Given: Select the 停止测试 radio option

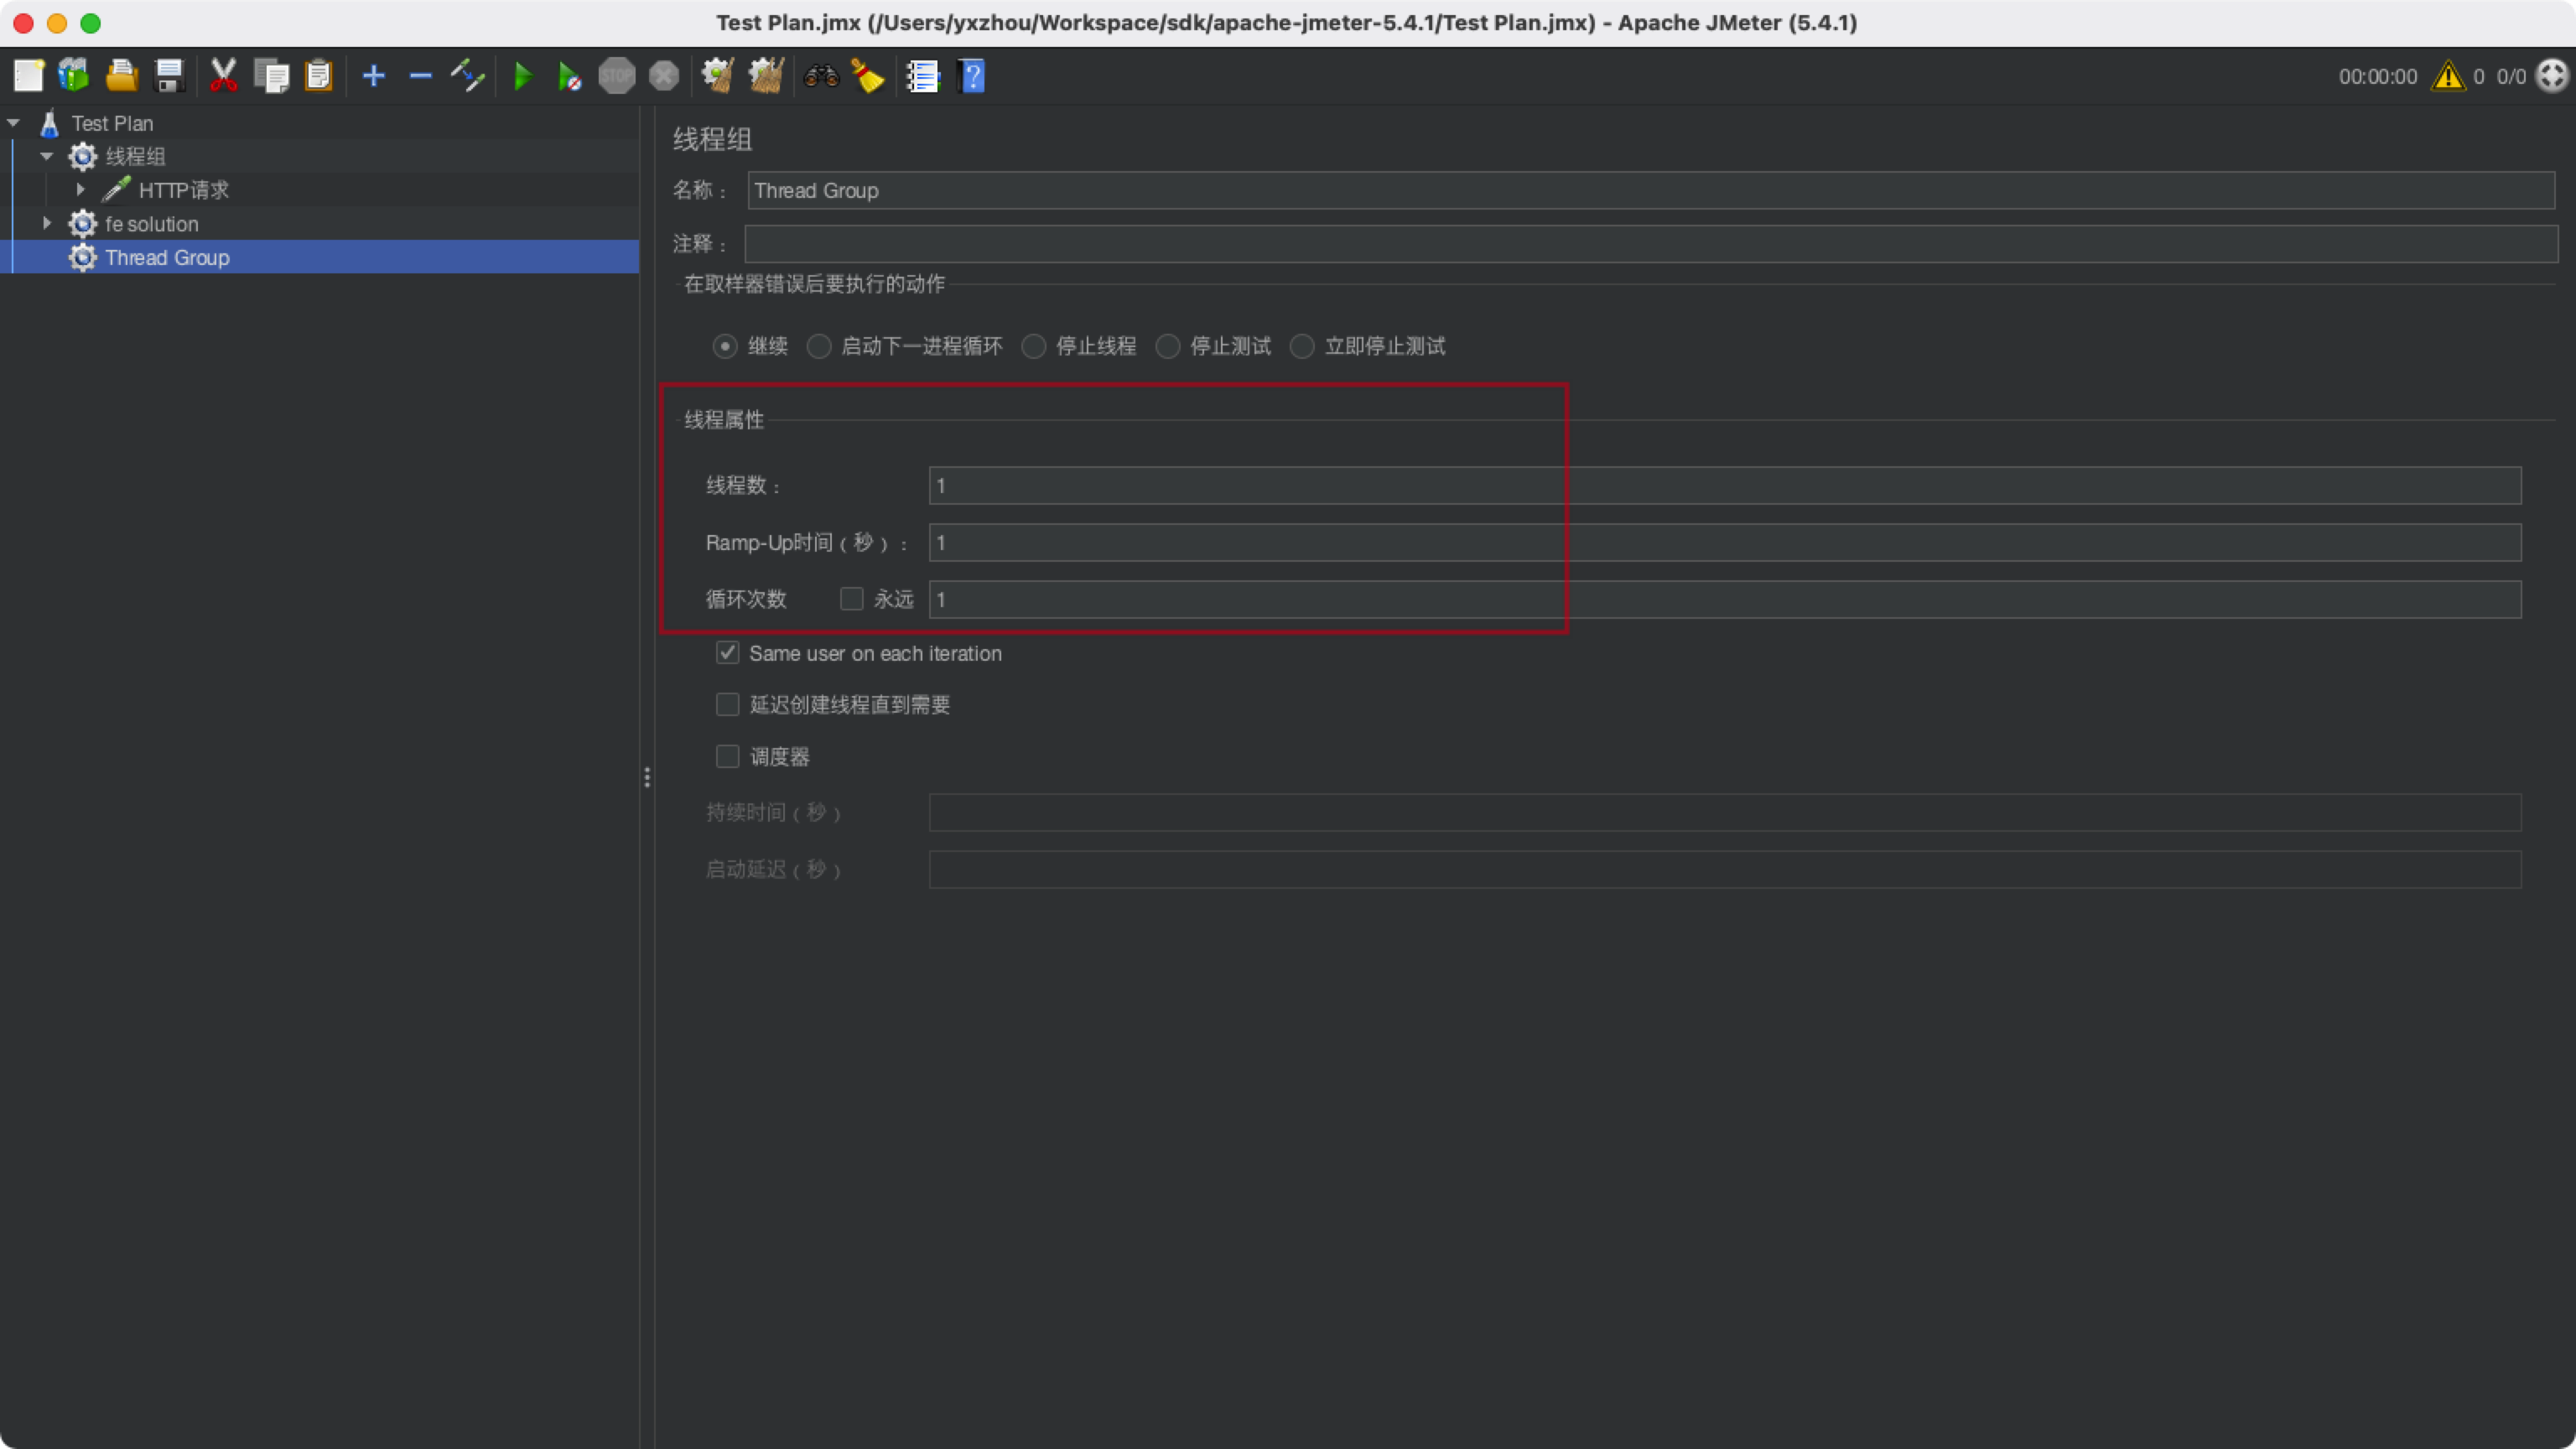Looking at the screenshot, I should point(1168,346).
